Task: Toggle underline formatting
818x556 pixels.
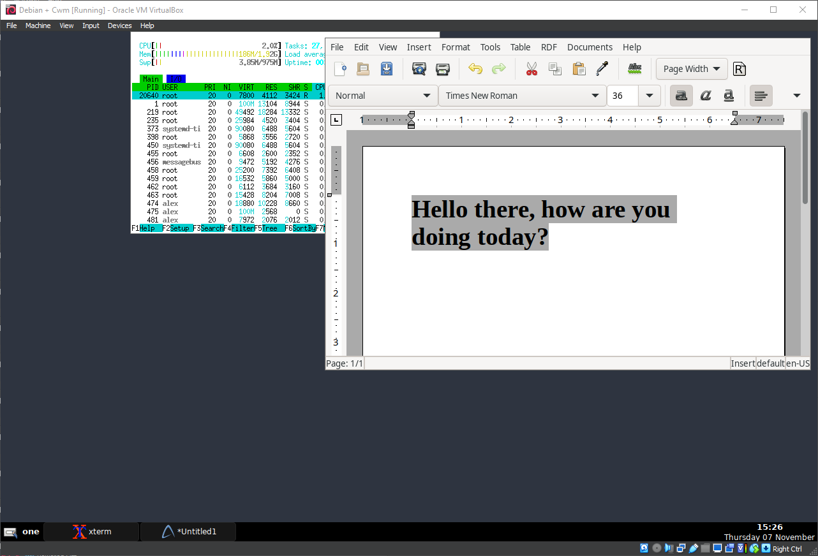Action: [x=729, y=96]
